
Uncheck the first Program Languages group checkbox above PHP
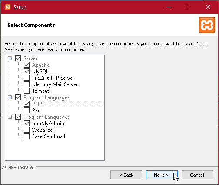coord(18,97)
